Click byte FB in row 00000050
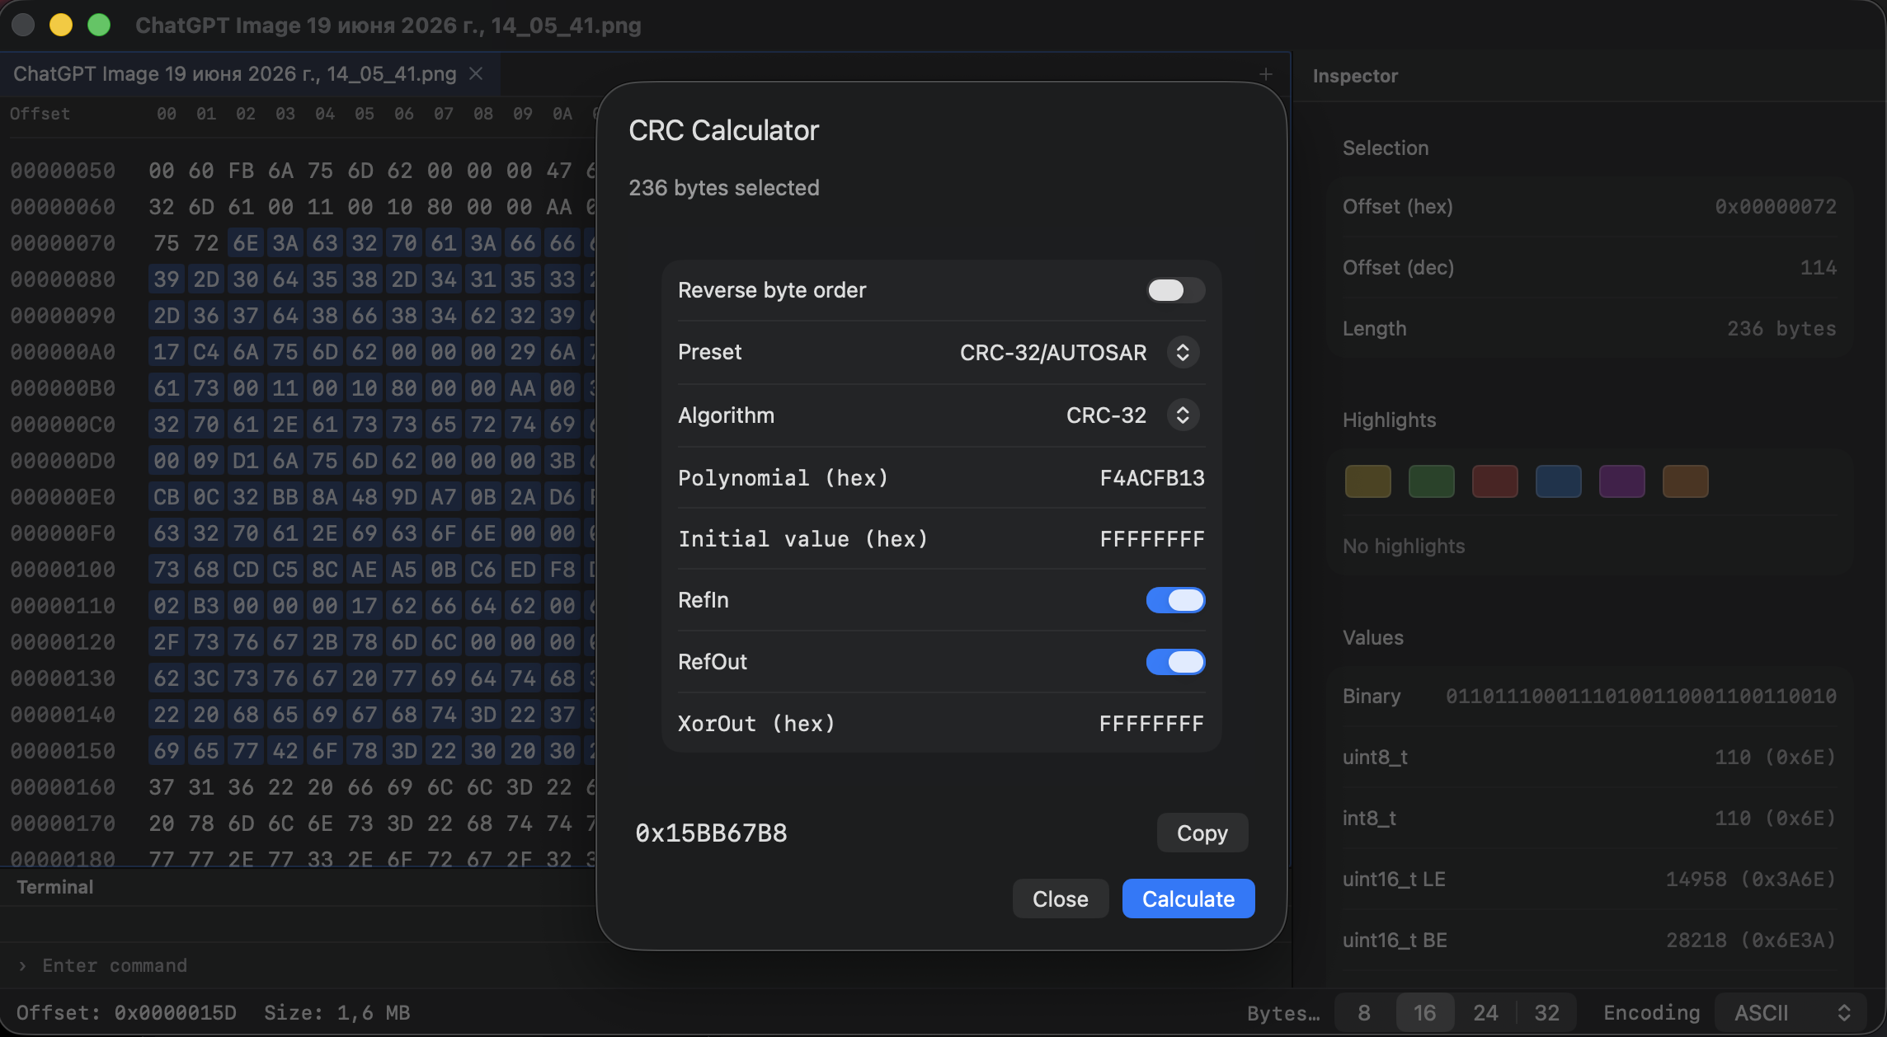 tap(241, 171)
